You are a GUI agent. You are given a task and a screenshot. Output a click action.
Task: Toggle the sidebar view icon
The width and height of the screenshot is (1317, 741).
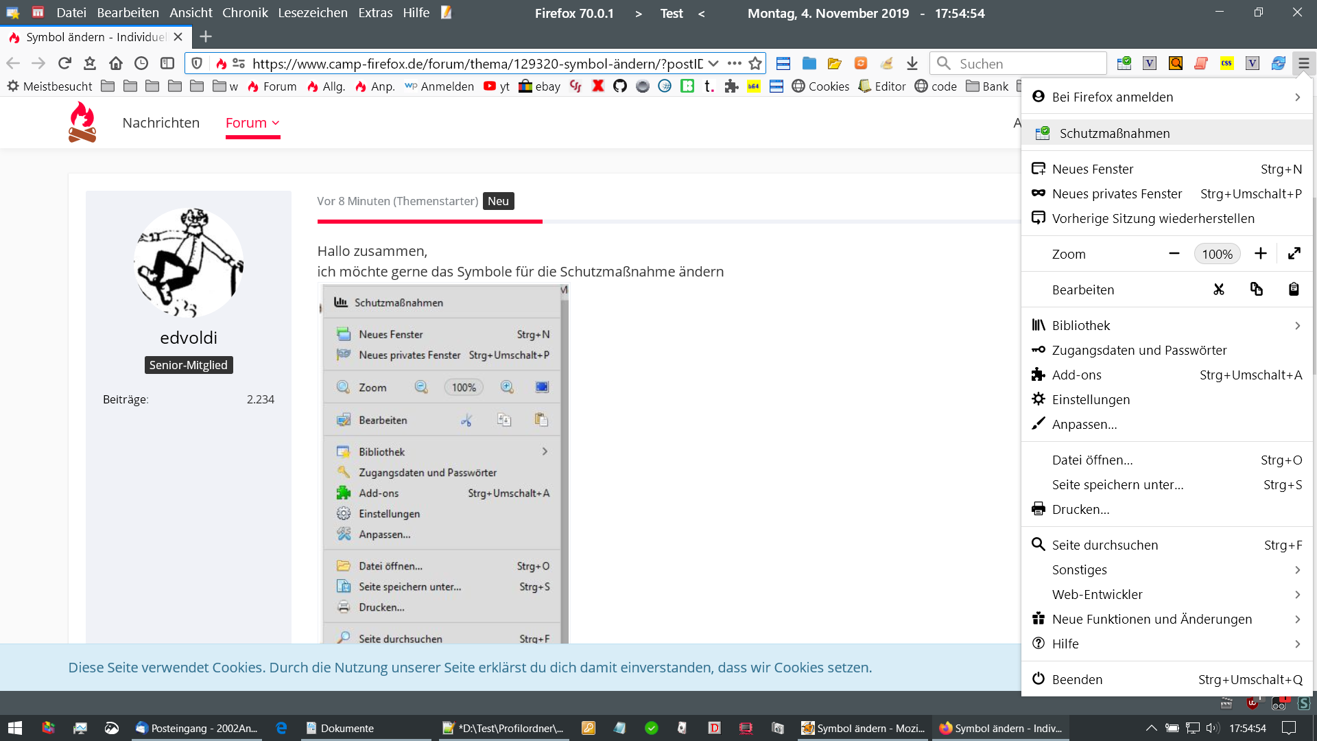[x=167, y=63]
